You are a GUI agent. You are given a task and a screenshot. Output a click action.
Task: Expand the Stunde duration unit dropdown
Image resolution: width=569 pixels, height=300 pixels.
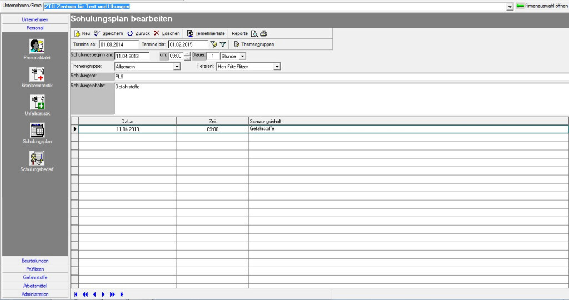[x=242, y=56]
